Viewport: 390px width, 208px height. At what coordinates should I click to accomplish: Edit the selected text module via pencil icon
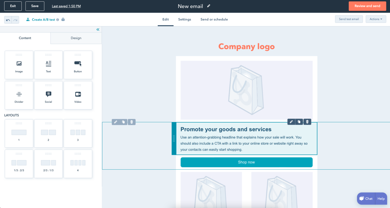291,122
